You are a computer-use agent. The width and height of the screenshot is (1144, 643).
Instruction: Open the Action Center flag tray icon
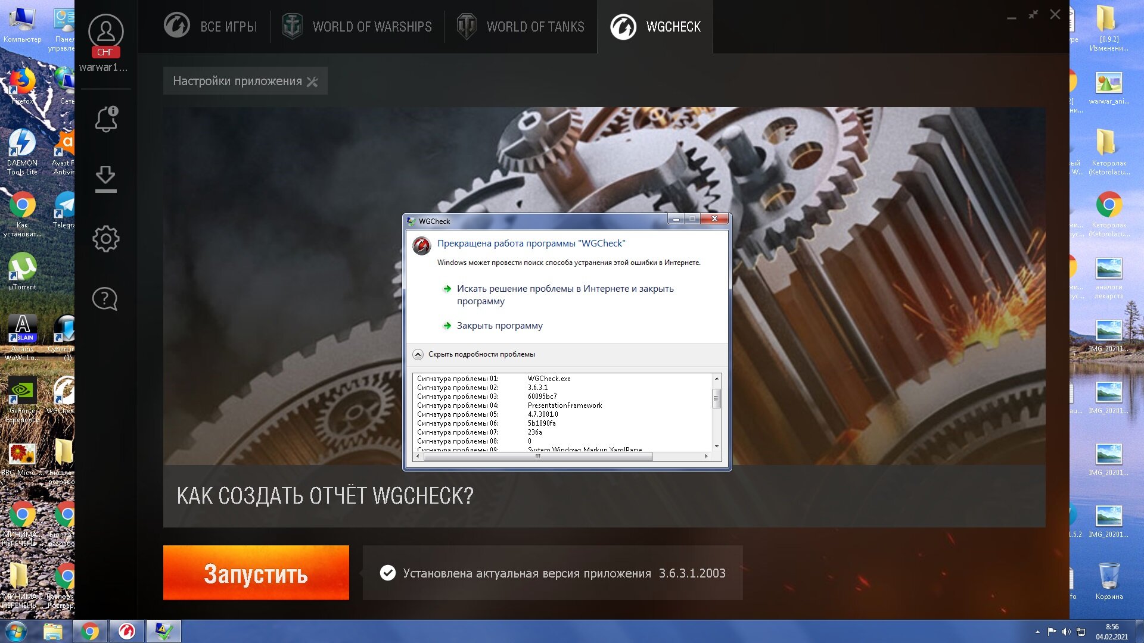pos(1052,632)
